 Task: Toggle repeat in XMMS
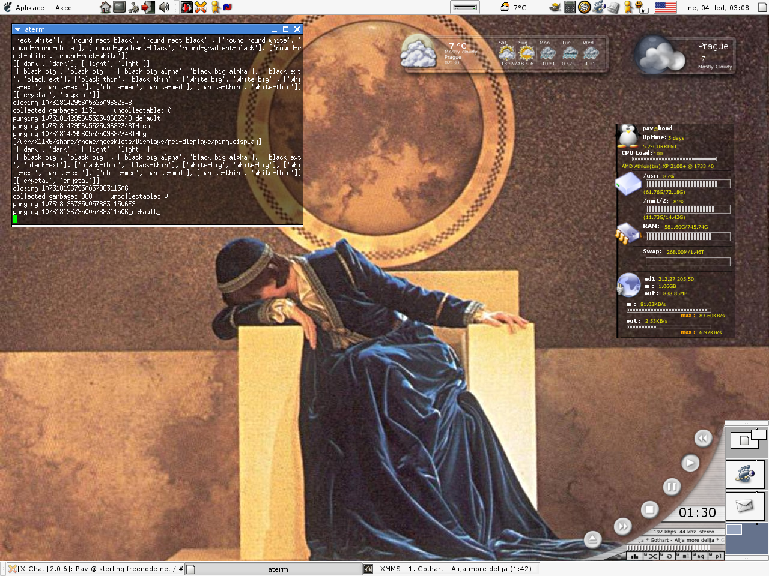[x=669, y=556]
